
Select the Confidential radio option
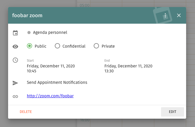[57, 46]
